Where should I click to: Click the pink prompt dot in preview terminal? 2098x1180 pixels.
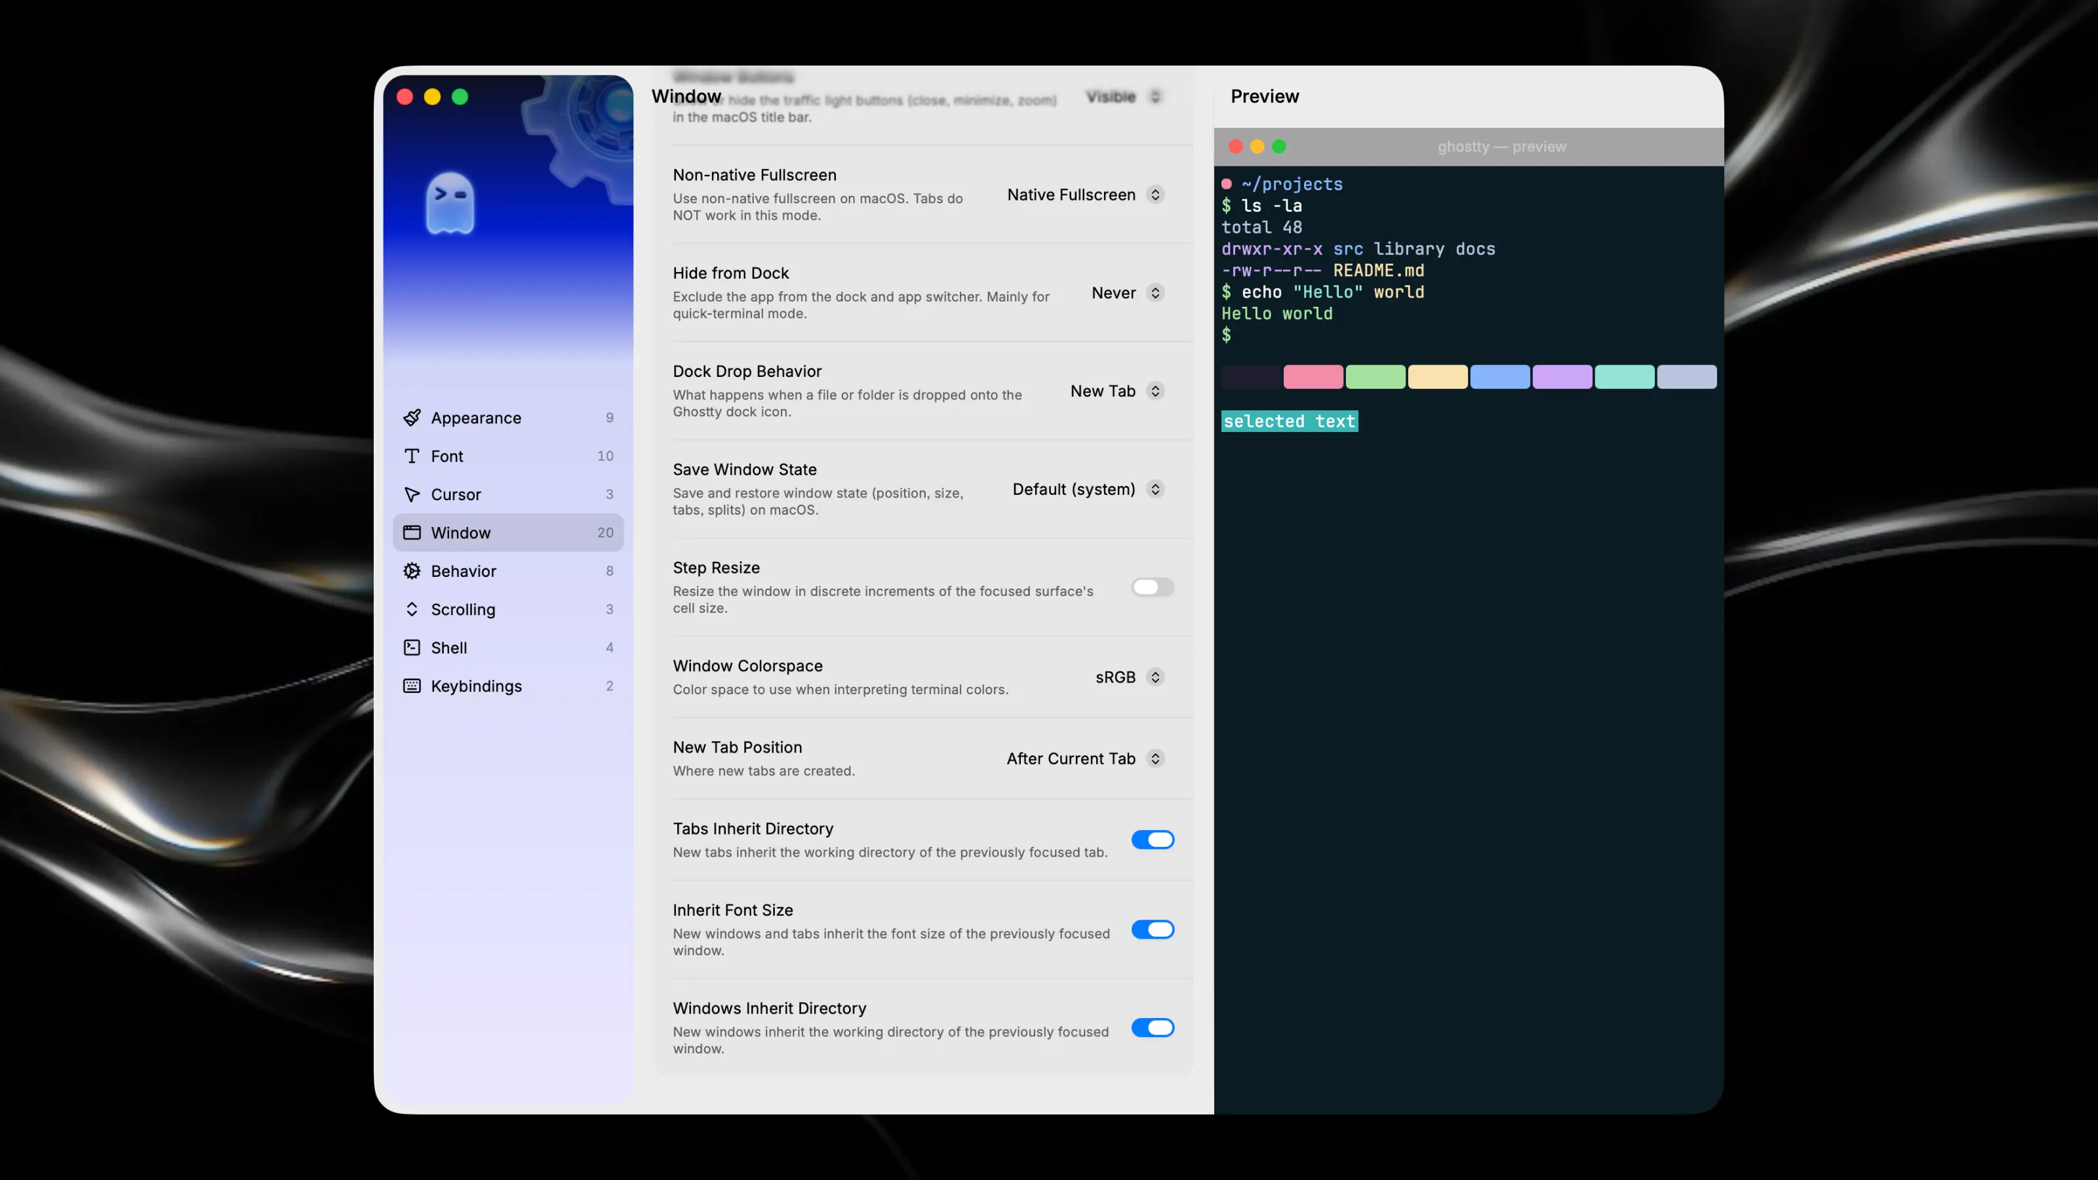click(1227, 184)
